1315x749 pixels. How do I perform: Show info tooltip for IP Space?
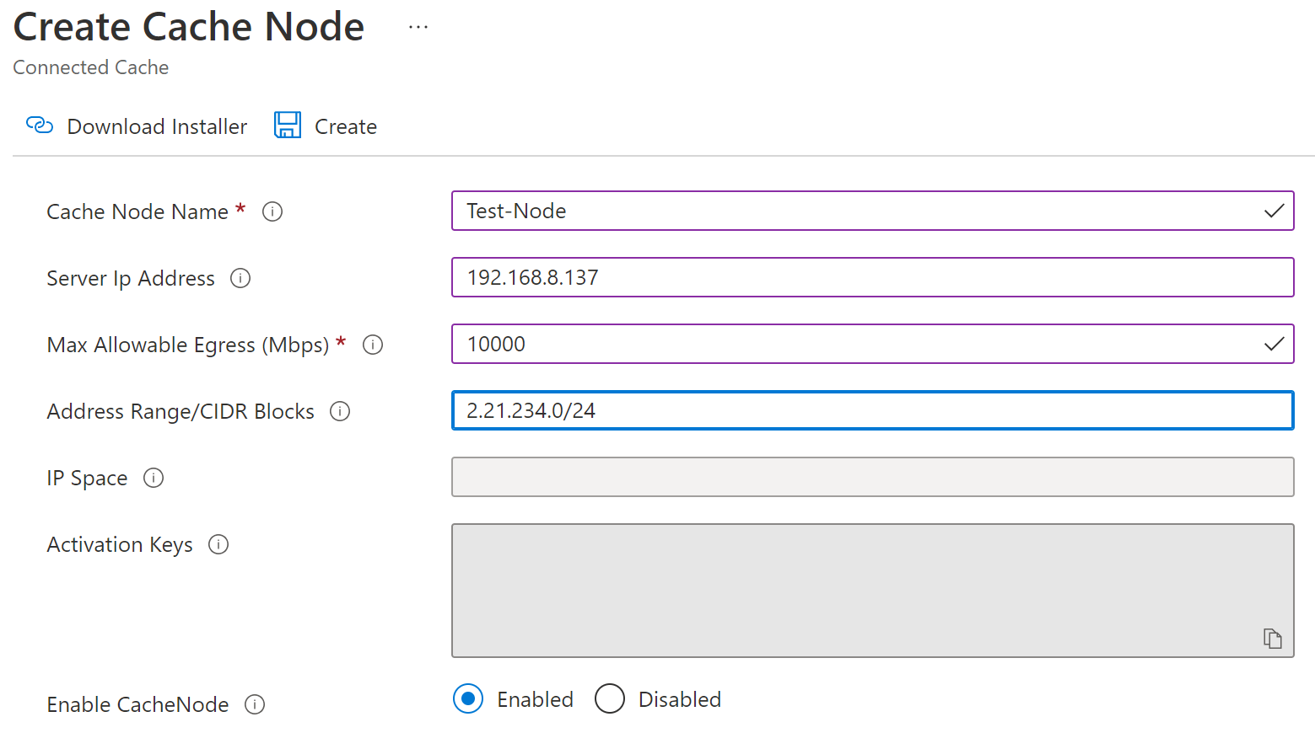[154, 478]
